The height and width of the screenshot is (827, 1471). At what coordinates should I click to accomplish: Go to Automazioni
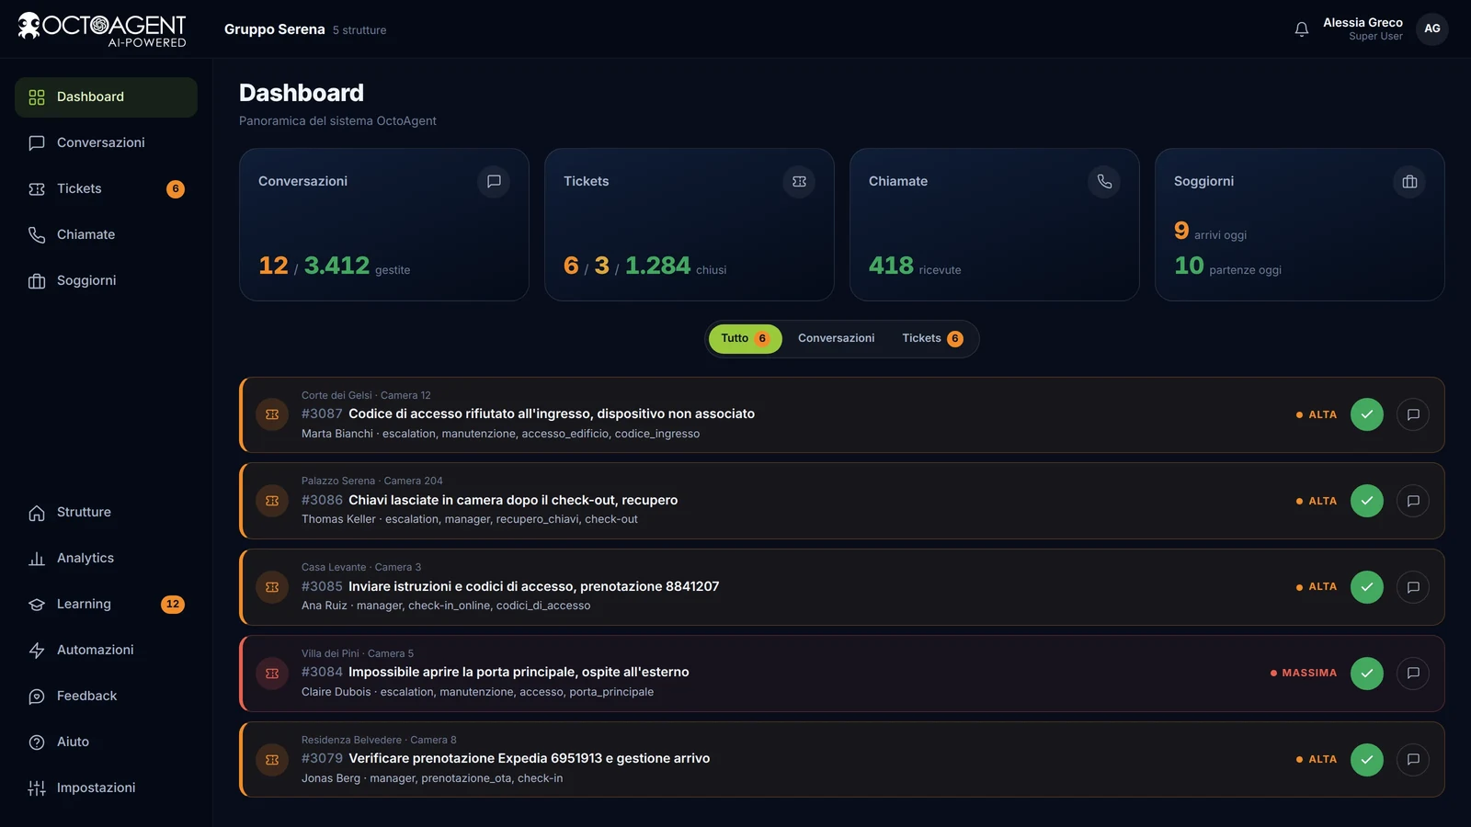tap(106, 651)
